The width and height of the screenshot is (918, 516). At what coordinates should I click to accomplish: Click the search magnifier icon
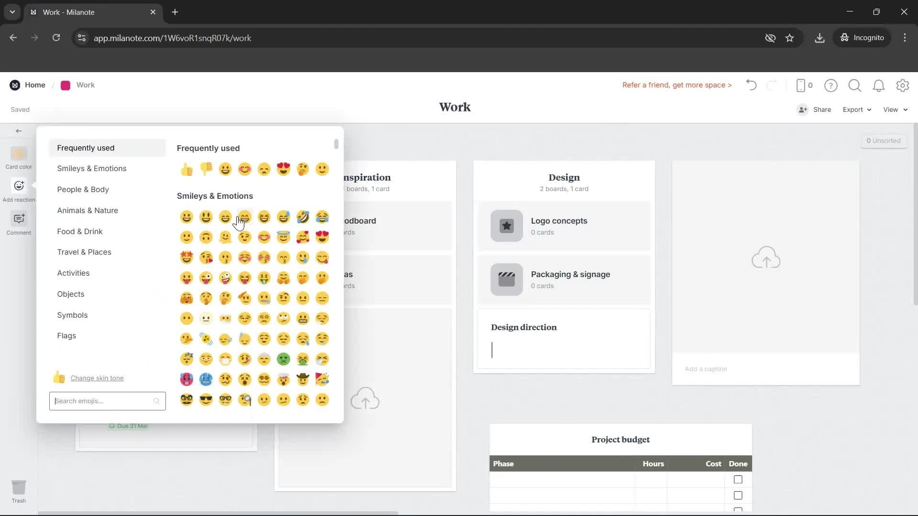[x=855, y=86]
